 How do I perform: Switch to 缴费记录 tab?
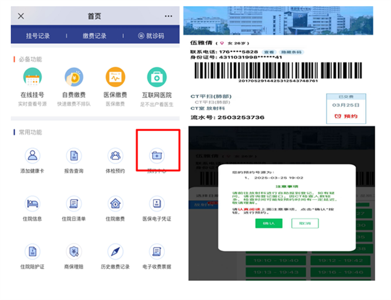point(95,36)
